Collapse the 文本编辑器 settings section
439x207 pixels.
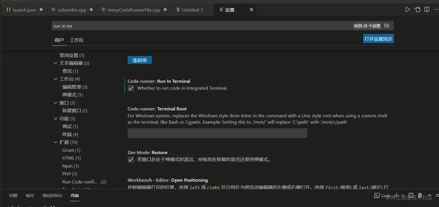click(56, 63)
